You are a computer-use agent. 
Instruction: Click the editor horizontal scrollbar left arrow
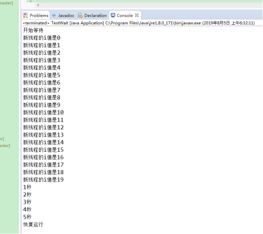pyautogui.click(x=38, y=5)
